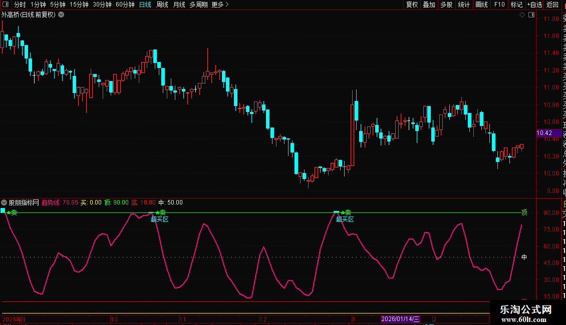Select the 15分钟 period tab
This screenshot has height=325, width=566.
click(x=79, y=4)
